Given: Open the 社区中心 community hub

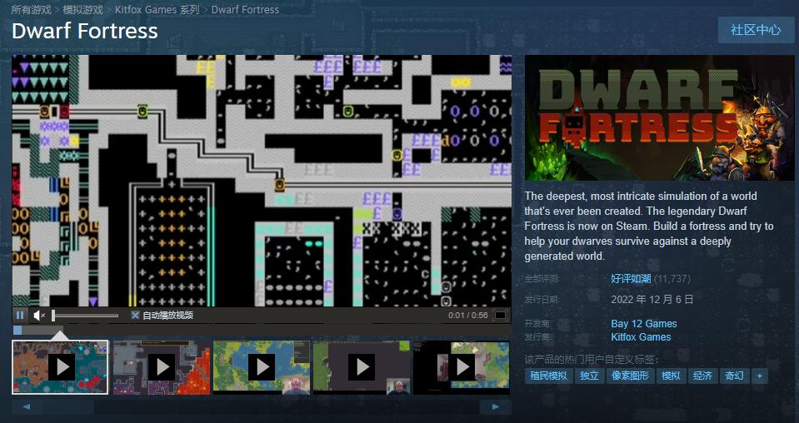Looking at the screenshot, I should pyautogui.click(x=756, y=30).
